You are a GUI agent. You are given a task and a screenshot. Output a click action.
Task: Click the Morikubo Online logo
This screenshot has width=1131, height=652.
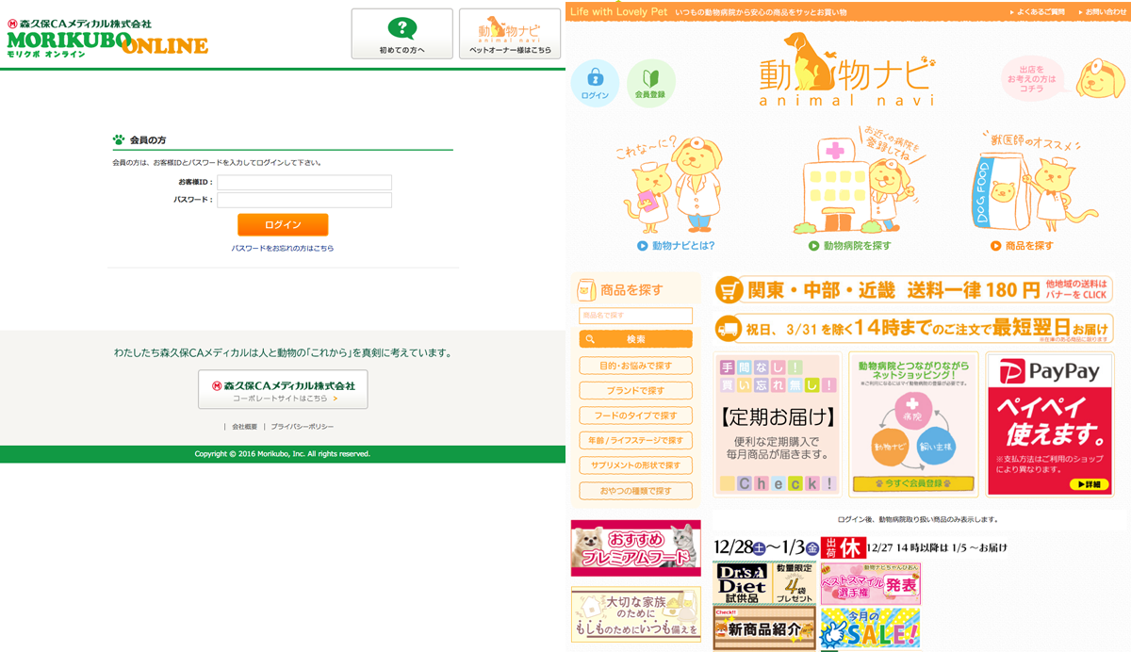(x=107, y=38)
